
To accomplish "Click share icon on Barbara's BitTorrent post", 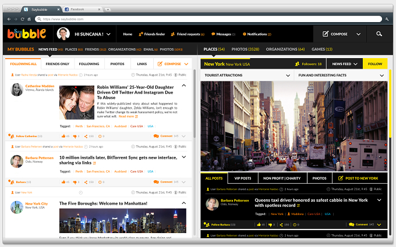I will click(x=86, y=182).
